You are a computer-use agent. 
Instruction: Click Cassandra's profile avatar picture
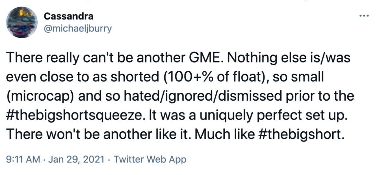pos(22,22)
